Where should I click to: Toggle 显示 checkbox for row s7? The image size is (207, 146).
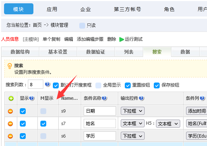pyautogui.click(x=23, y=124)
